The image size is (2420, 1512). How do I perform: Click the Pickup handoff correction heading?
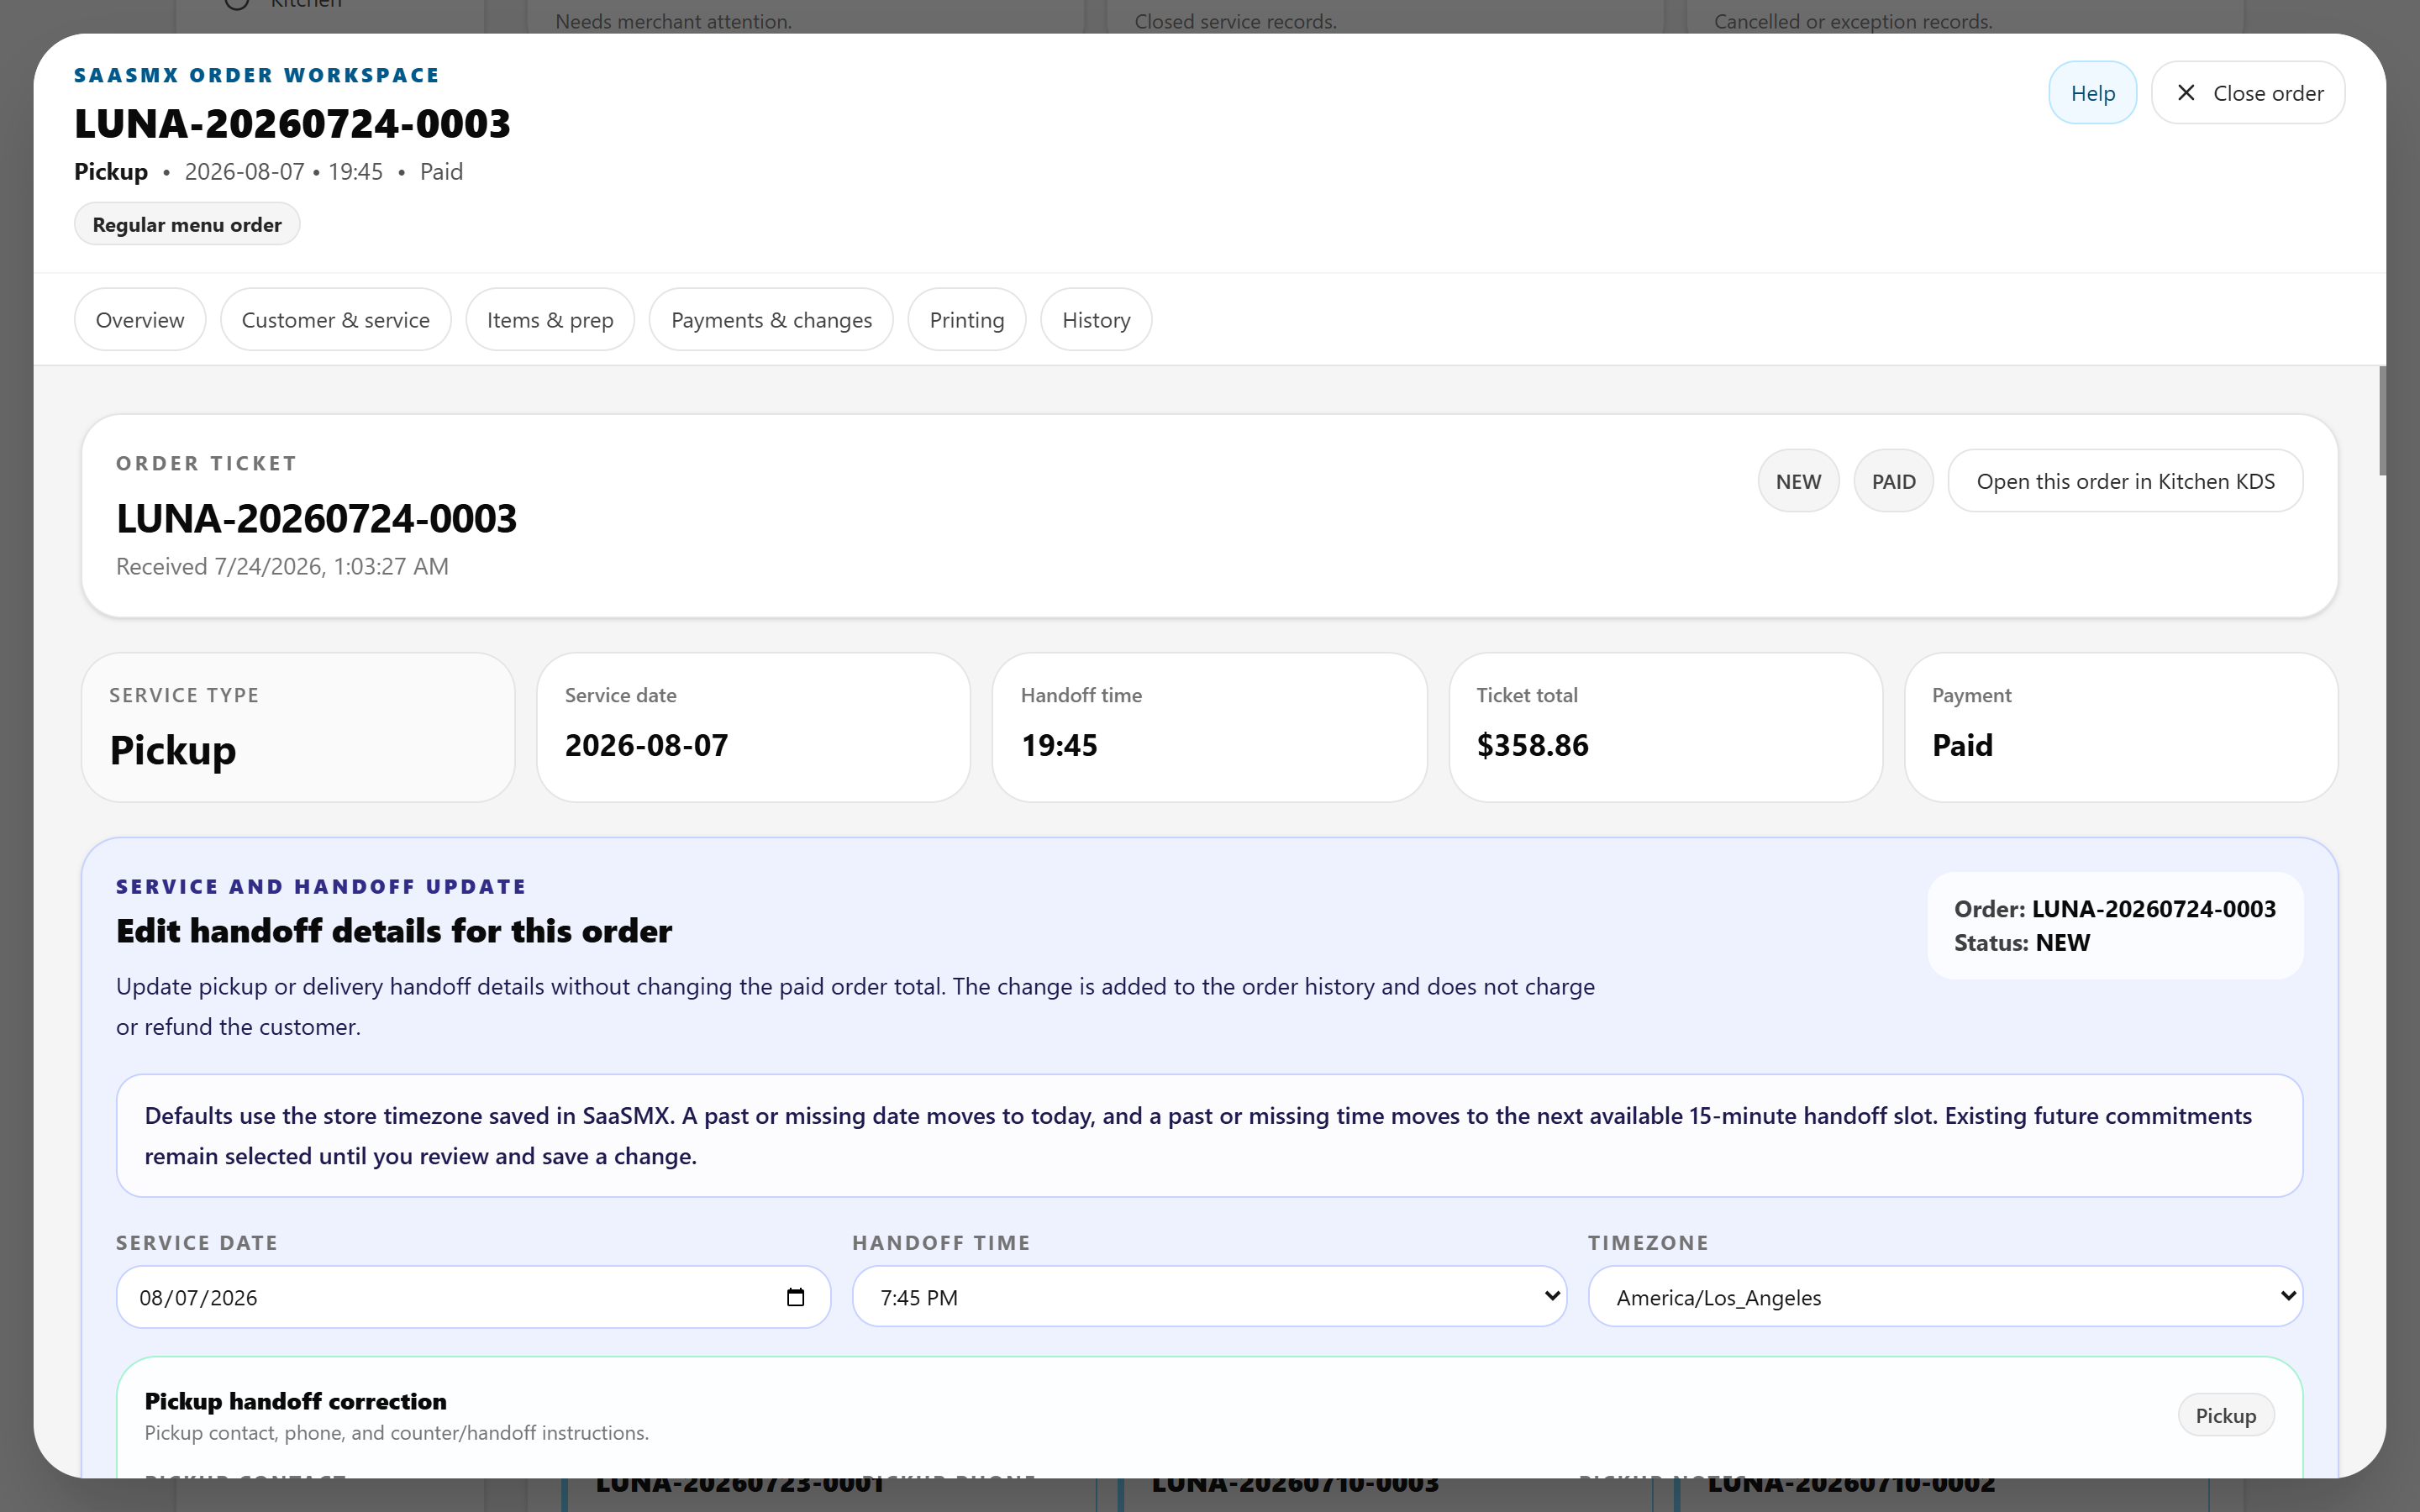(295, 1400)
